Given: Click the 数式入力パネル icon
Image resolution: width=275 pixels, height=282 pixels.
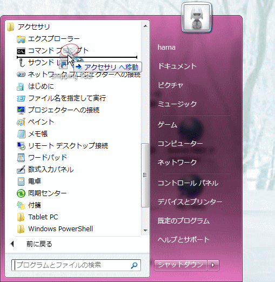Looking at the screenshot, I should click(21, 170).
